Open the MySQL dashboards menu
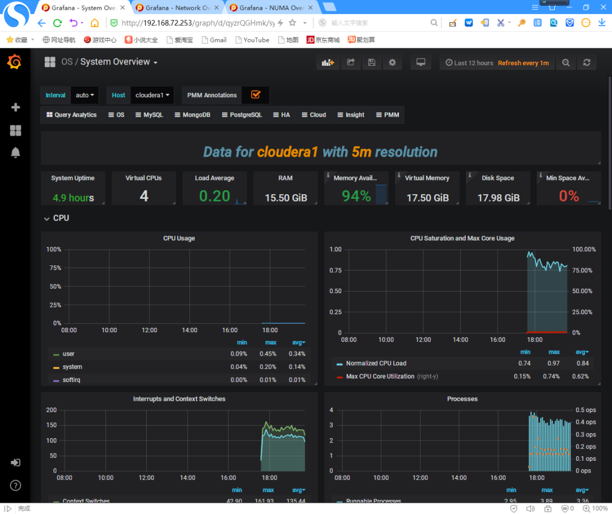The height and width of the screenshot is (514, 612). [x=149, y=115]
